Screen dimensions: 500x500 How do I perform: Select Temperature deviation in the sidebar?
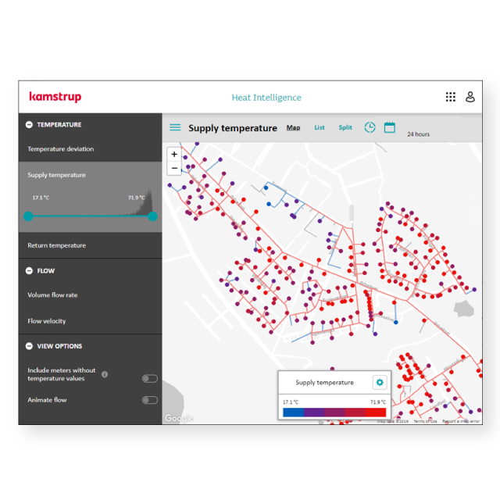pyautogui.click(x=61, y=149)
